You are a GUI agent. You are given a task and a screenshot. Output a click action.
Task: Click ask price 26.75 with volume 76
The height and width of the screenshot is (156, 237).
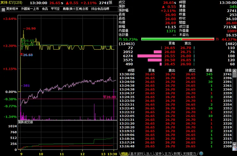point(186,52)
